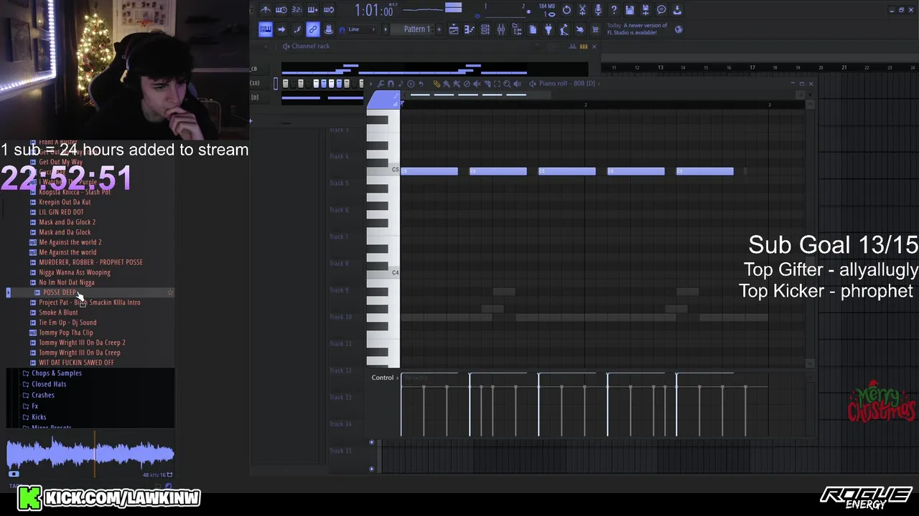Click the export render icon beside save
Image resolution: width=919 pixels, height=516 pixels.
645,10
